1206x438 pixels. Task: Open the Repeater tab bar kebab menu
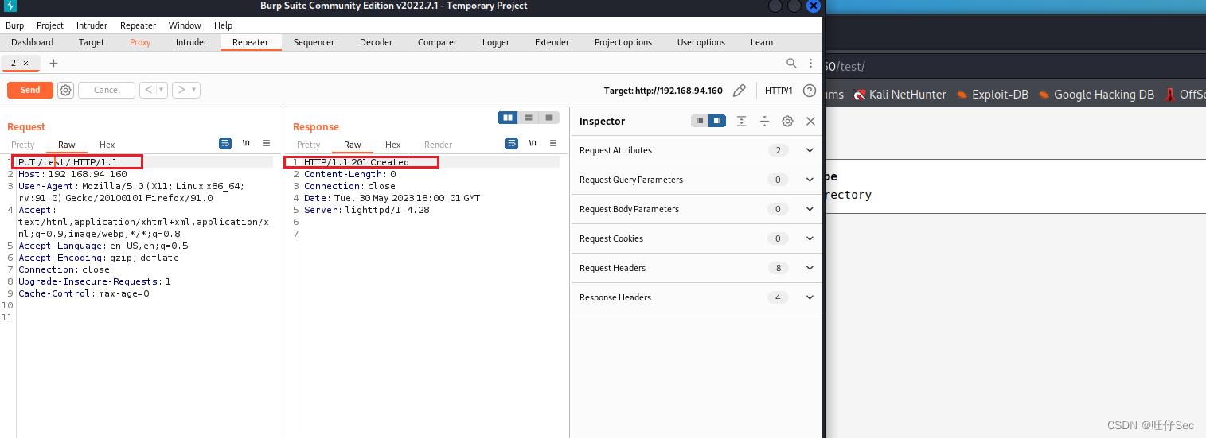click(810, 64)
